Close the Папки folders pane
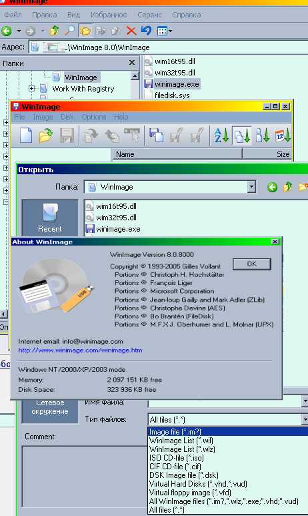This screenshot has height=516, width=308. [132, 63]
